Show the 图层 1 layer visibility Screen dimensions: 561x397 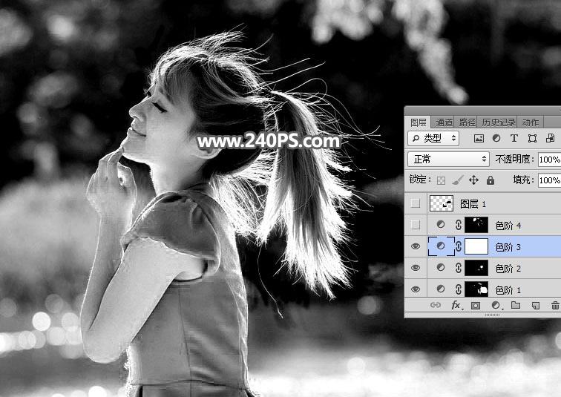click(x=416, y=203)
